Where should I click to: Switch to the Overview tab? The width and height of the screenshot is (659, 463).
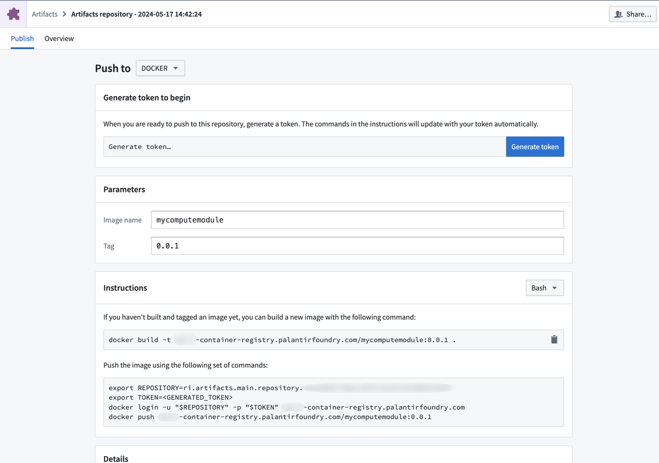click(59, 38)
